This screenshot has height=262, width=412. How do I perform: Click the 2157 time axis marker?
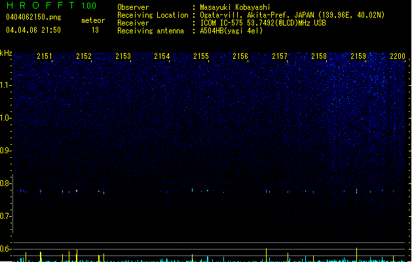280,56
